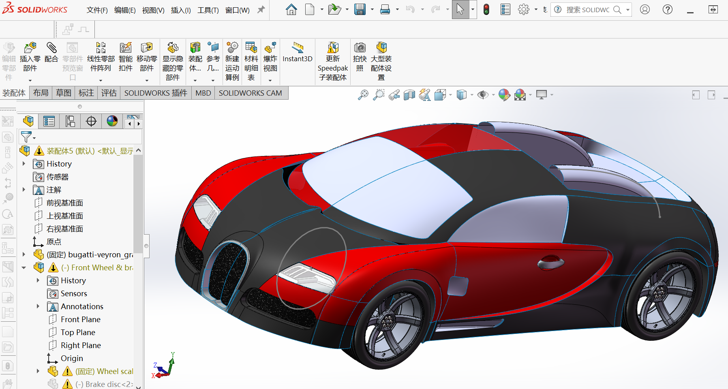Click the Bill of Materials tool
Screen dimensions: 728x389
[251, 62]
